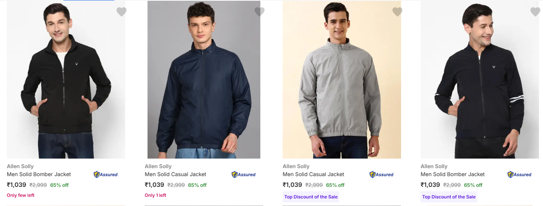The width and height of the screenshot is (543, 206).
Task: Open grey jacket's Men Solid Casual Jacket title
Action: pyautogui.click(x=313, y=174)
